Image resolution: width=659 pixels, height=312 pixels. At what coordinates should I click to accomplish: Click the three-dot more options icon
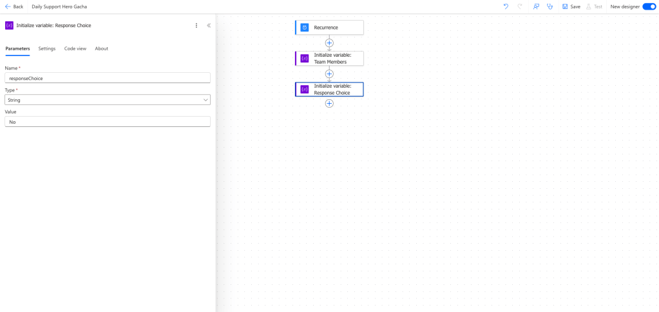[196, 25]
